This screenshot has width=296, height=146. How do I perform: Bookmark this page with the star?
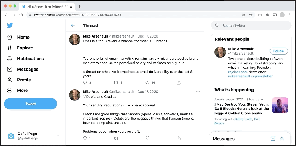point(251,15)
